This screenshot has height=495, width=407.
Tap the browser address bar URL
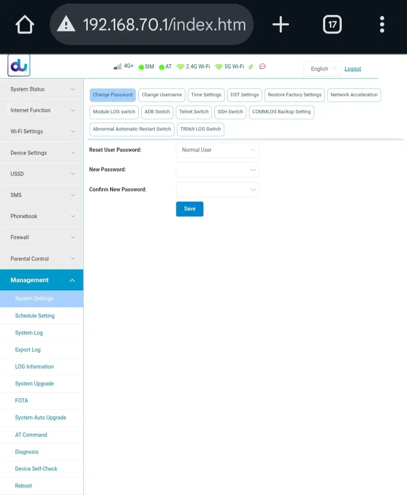[x=164, y=25]
